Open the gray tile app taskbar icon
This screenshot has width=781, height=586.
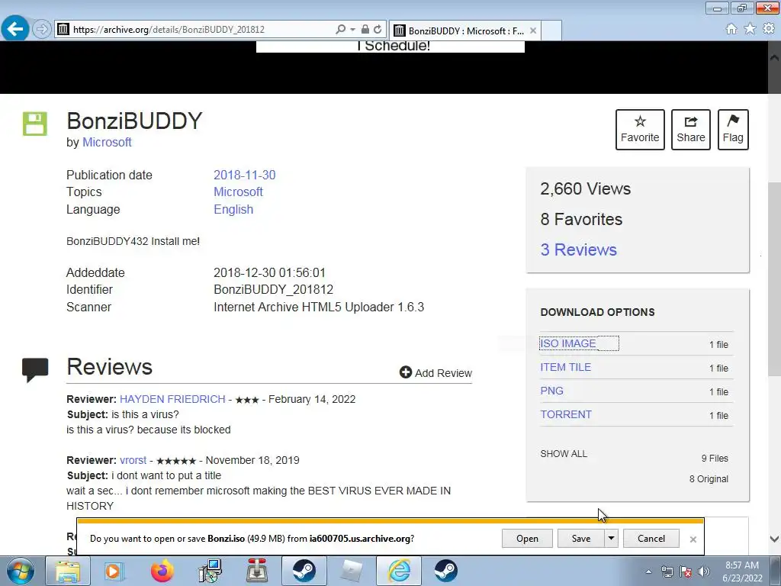point(352,571)
